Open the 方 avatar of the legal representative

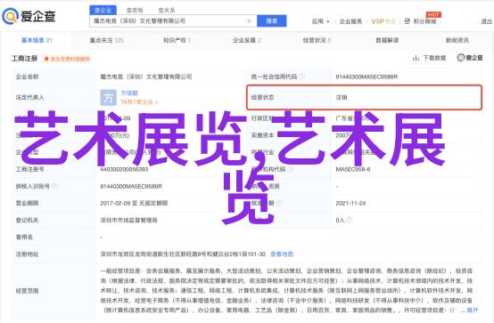click(108, 98)
